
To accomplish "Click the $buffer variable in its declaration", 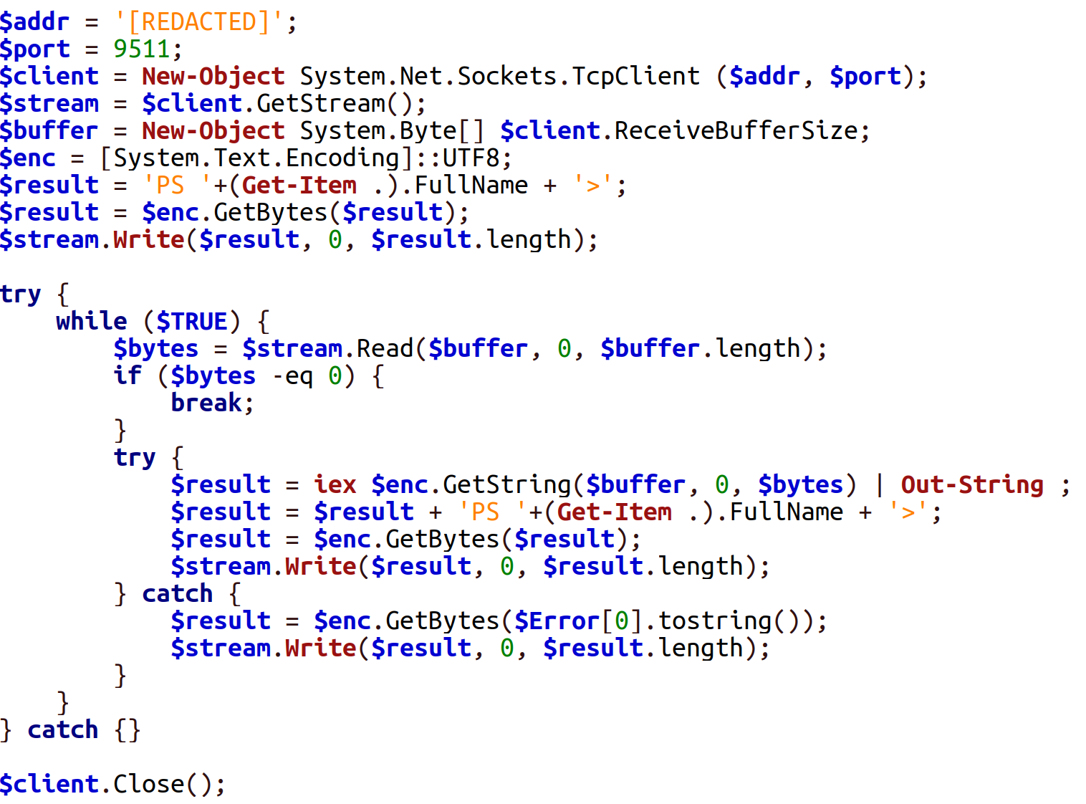I will tap(49, 130).
